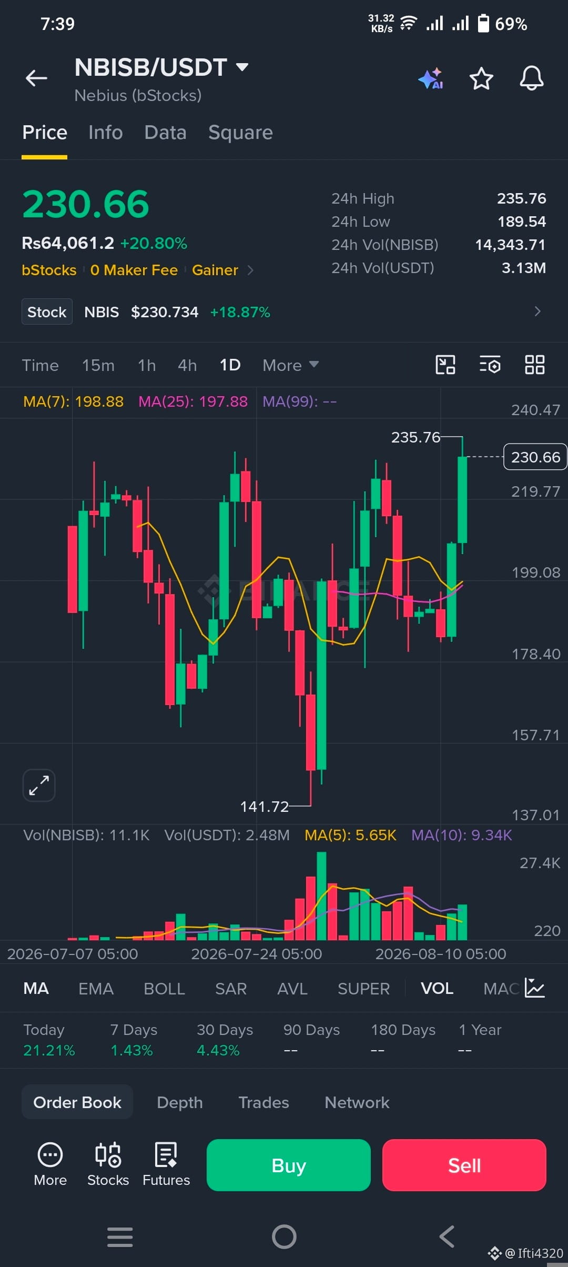The width and height of the screenshot is (568, 1267).
Task: Toggle the SUPER indicator
Action: tap(363, 989)
